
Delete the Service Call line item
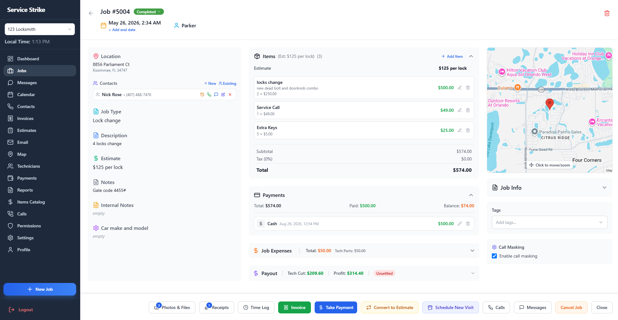468,110
